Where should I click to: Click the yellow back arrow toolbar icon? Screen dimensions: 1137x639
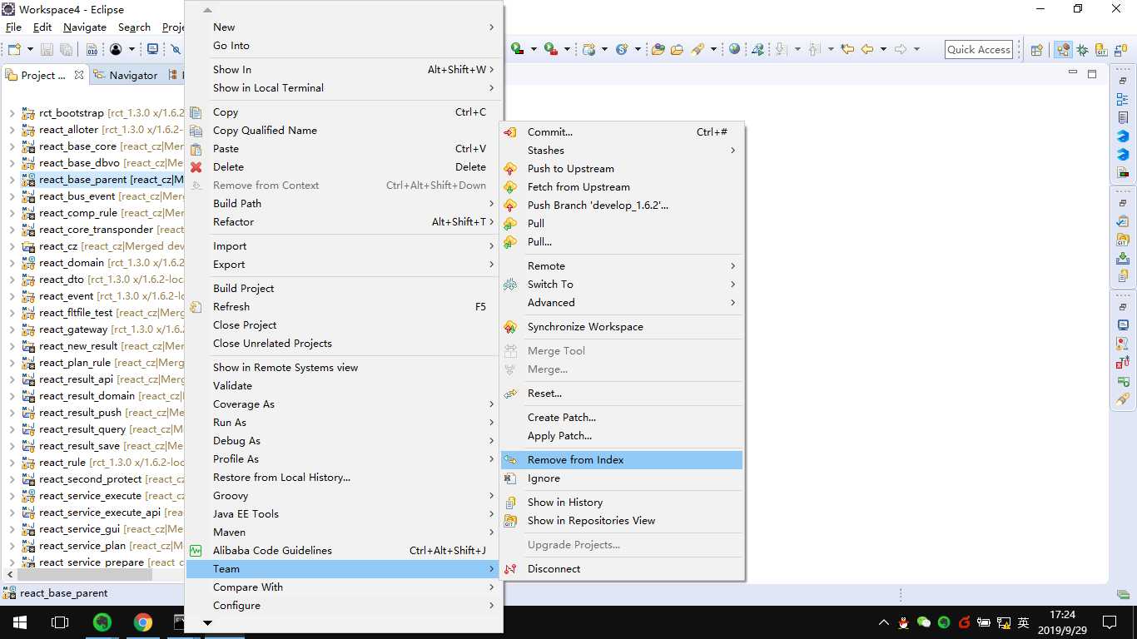coord(867,49)
